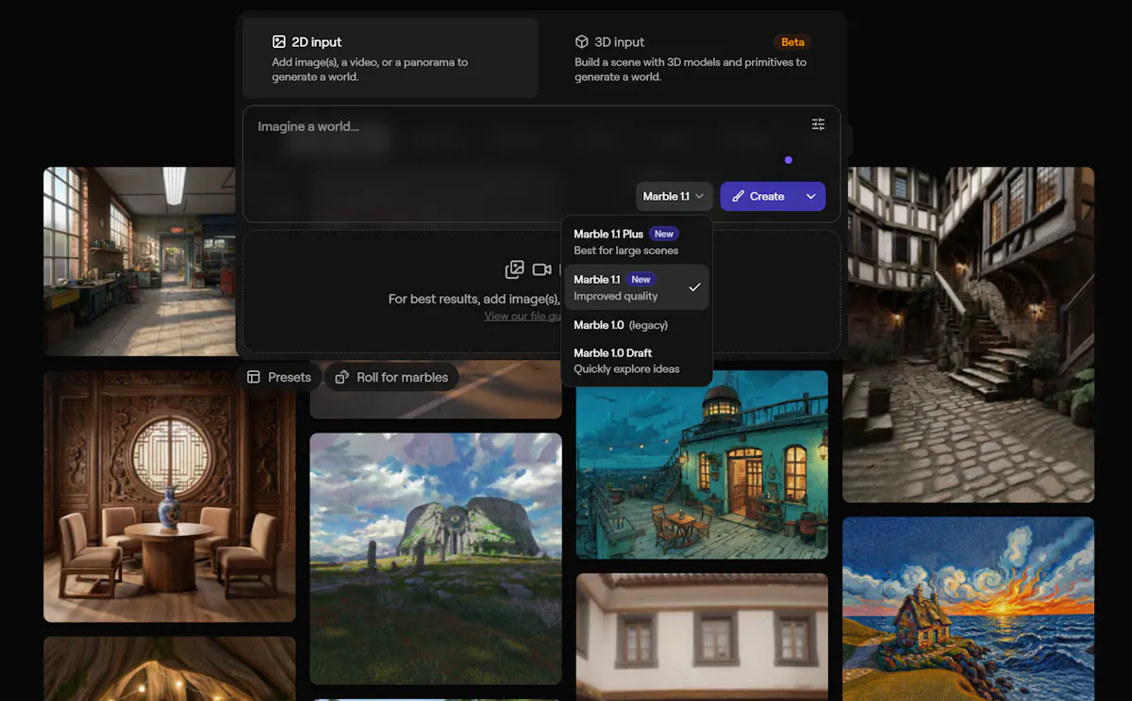Click the image drop zone text
This screenshot has width=1132, height=701.
point(474,299)
